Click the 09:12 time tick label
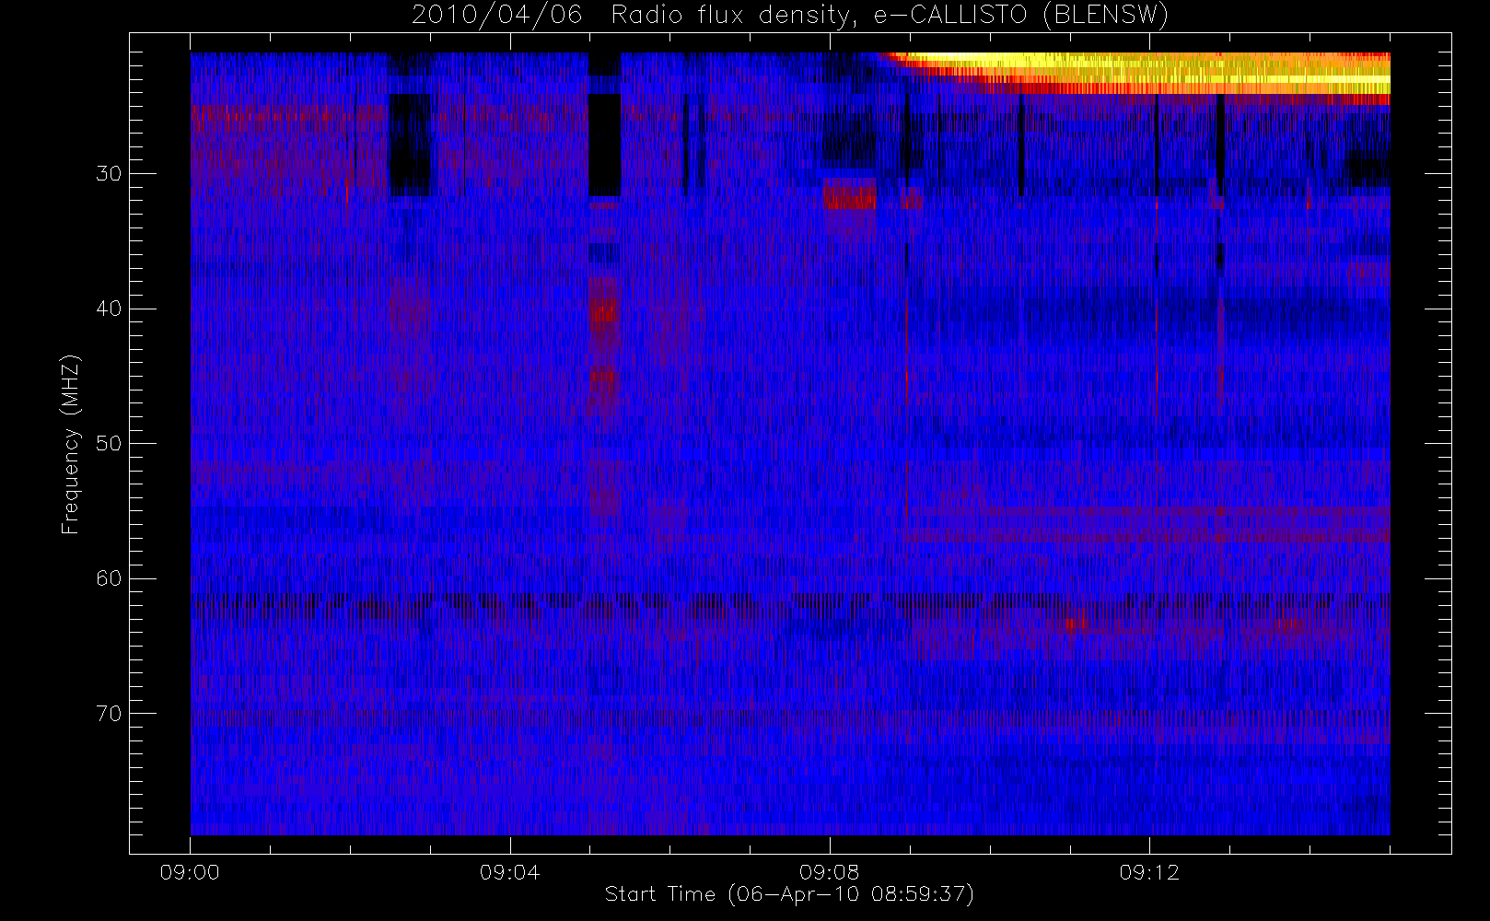The image size is (1490, 921). (x=1149, y=872)
